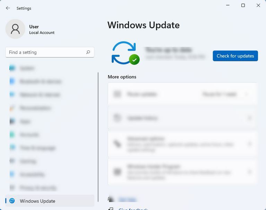Screen dimensions: 266x210
Task: Click the magnifier icon in search box
Action: (88, 52)
